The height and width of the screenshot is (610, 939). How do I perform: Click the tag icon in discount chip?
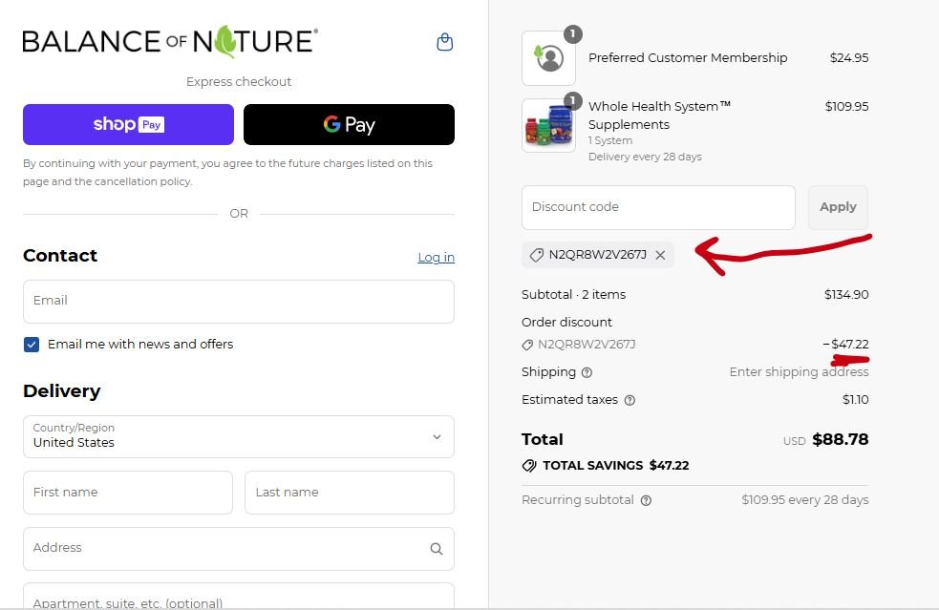click(x=536, y=255)
